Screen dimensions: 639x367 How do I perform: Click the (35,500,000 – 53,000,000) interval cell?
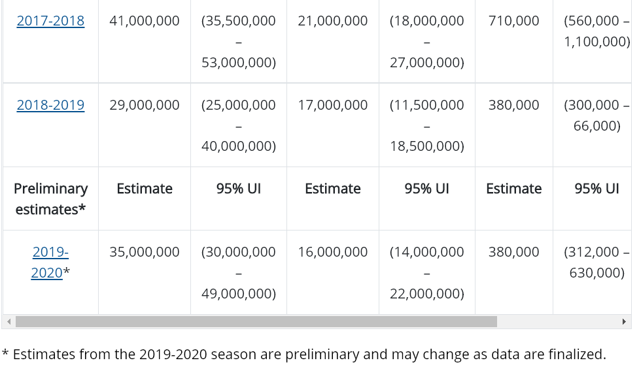pyautogui.click(x=239, y=42)
